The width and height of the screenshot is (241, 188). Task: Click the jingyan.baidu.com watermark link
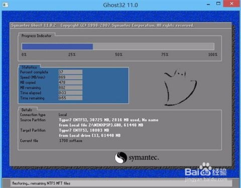pos(206,179)
